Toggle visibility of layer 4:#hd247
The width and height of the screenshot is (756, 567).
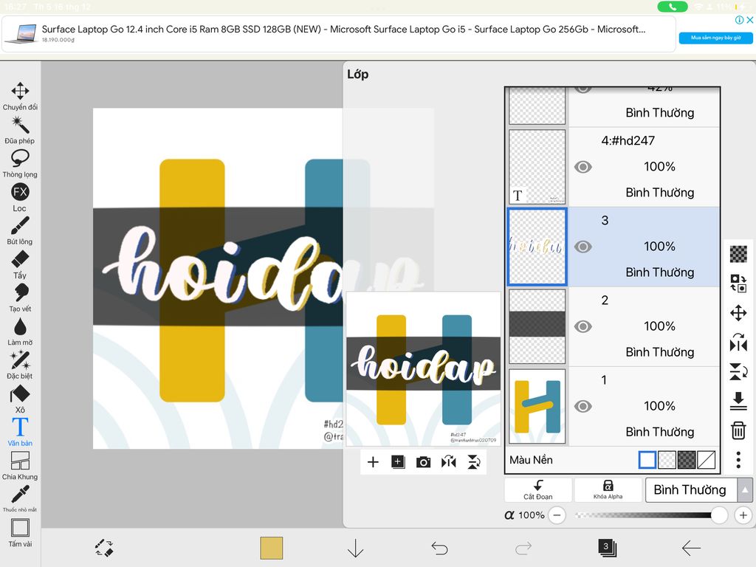[583, 167]
